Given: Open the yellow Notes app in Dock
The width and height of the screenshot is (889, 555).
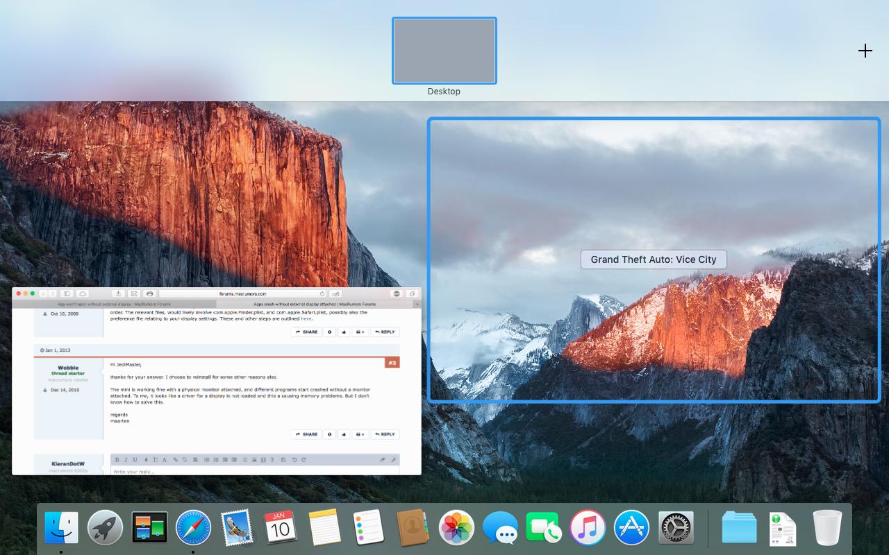Looking at the screenshot, I should click(324, 528).
